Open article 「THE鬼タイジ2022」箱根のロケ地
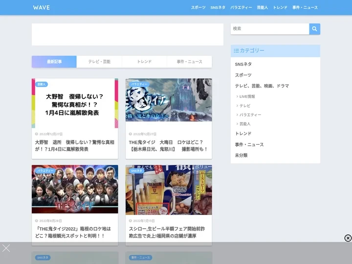The image size is (352, 264). 73,232
